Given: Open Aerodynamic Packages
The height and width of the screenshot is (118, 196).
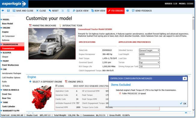Looking at the screenshot, I should pos(11,73).
